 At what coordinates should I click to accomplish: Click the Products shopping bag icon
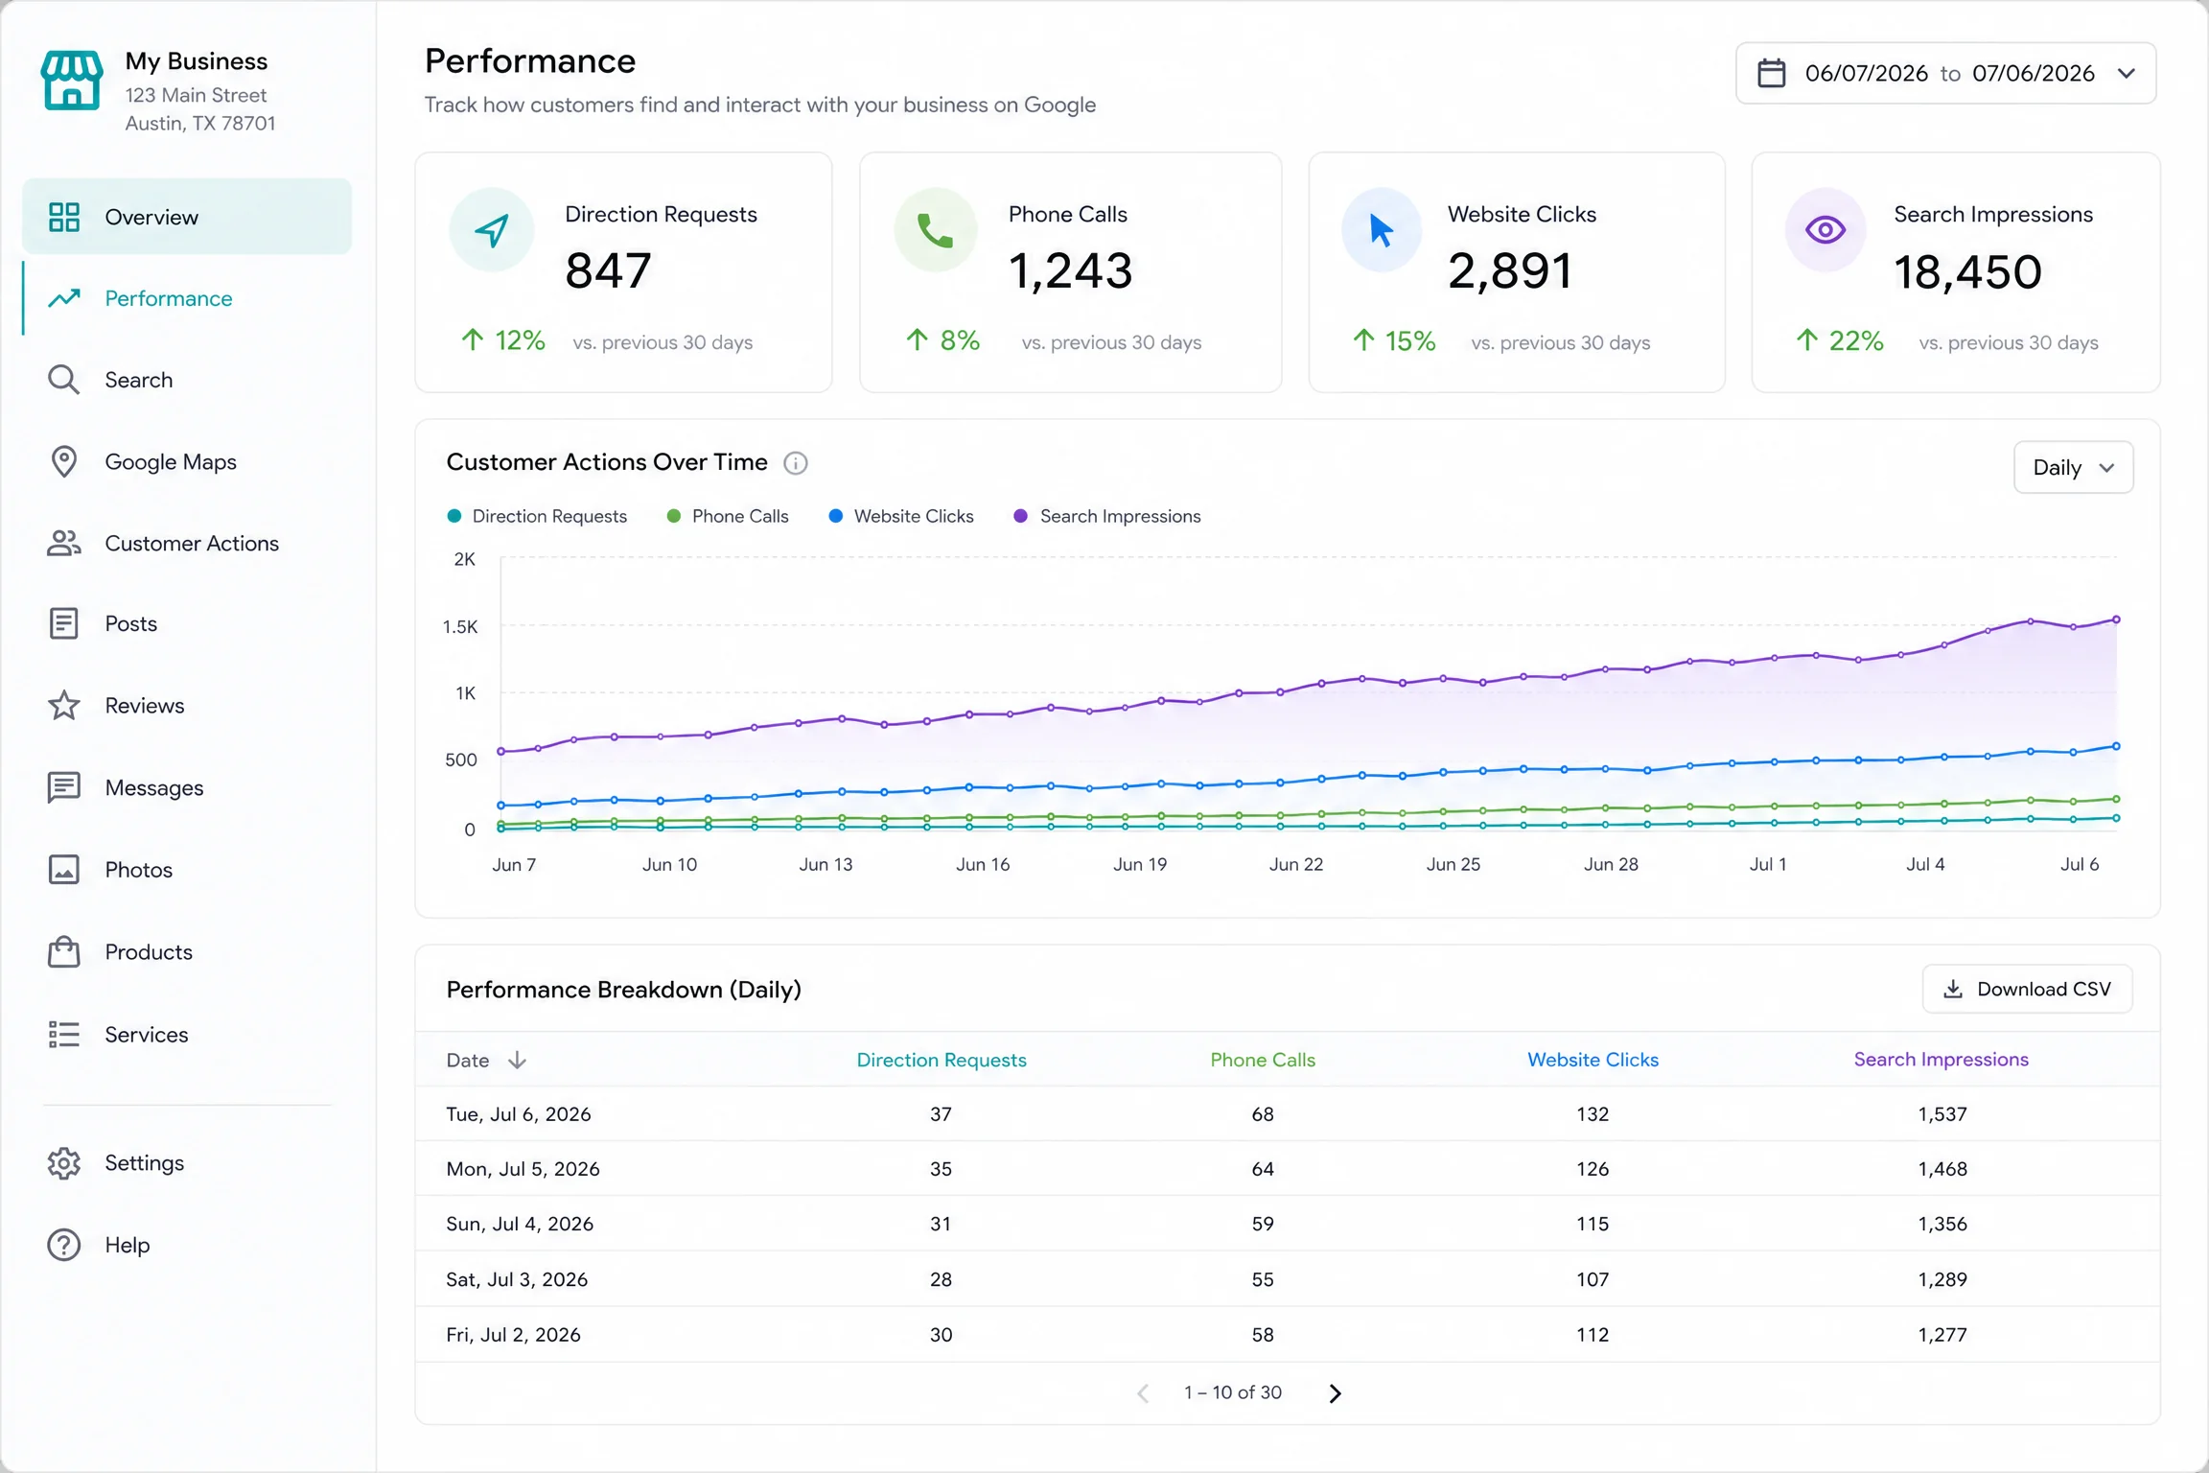(x=64, y=951)
